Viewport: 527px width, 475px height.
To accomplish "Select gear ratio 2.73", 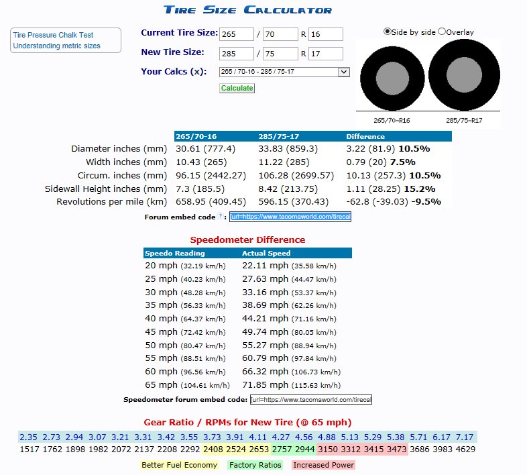I will coord(52,437).
